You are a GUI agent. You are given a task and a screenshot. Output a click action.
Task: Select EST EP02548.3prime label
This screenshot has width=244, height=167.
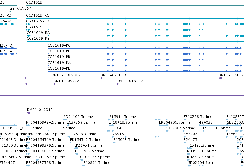point(82,134)
